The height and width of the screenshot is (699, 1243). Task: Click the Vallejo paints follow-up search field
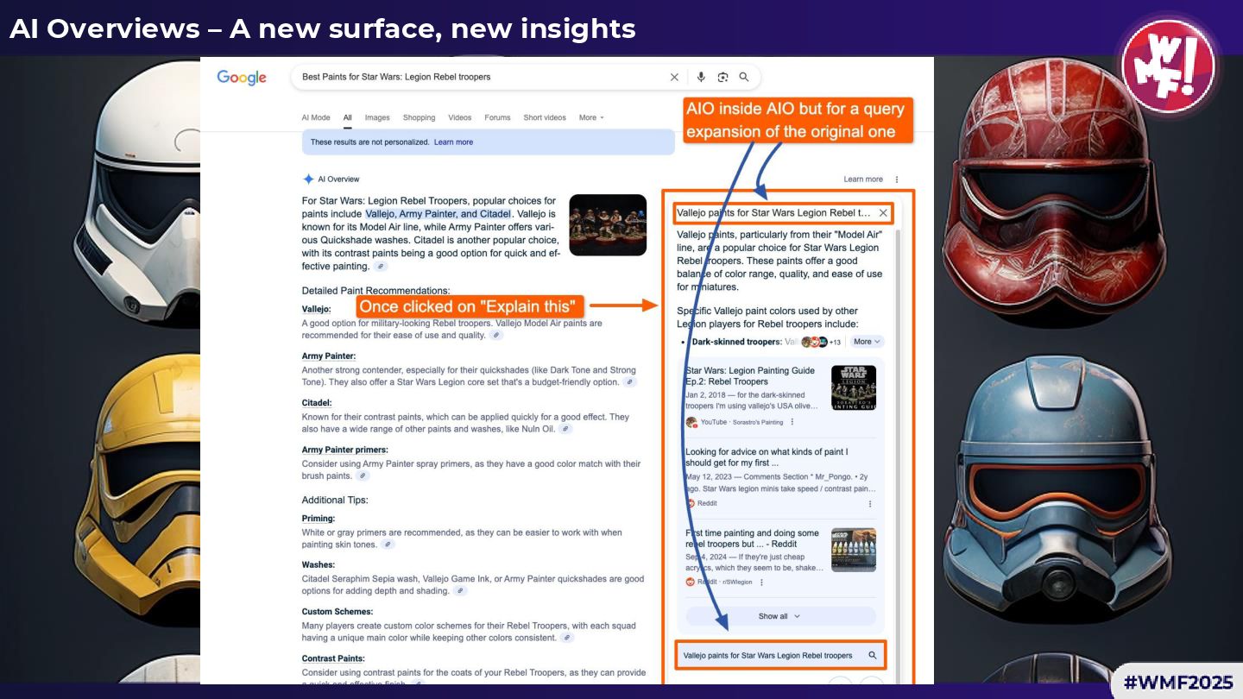(x=780, y=656)
